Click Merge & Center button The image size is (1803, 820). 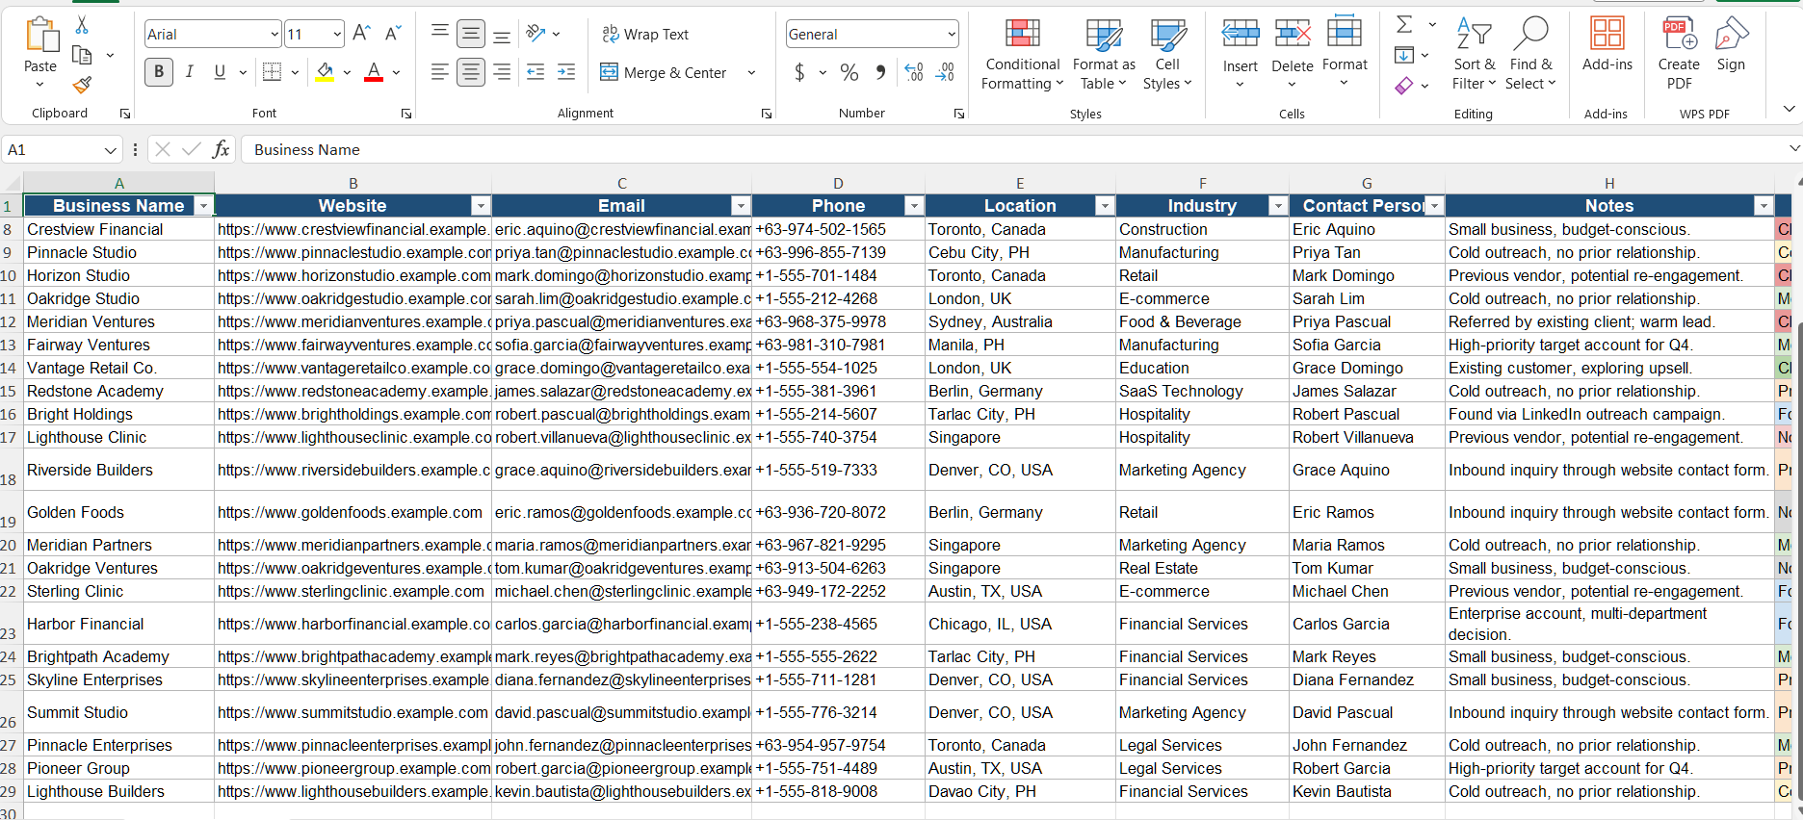pyautogui.click(x=664, y=72)
